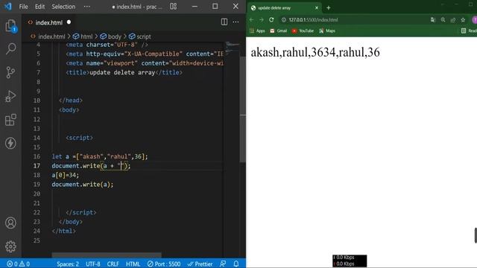Open the Gmail bookmark
The width and height of the screenshot is (477, 268).
(279, 31)
